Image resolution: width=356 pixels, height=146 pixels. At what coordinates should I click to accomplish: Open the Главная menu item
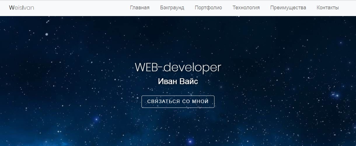[140, 8]
